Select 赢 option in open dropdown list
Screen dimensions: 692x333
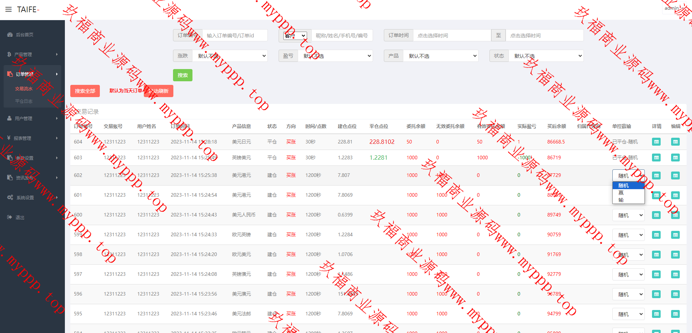pos(629,193)
